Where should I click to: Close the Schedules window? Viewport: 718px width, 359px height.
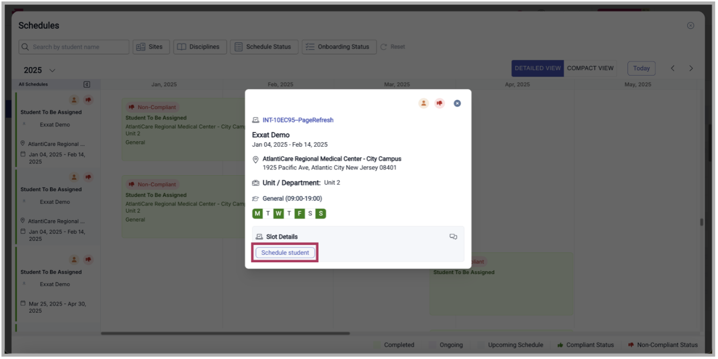click(690, 26)
